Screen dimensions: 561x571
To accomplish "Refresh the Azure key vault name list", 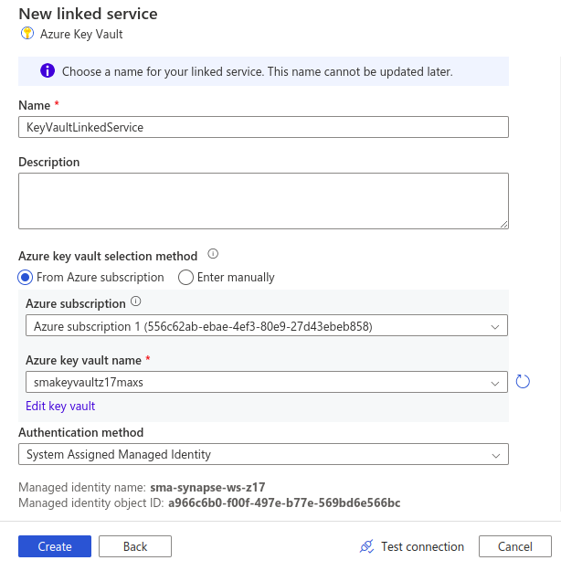I will point(523,382).
